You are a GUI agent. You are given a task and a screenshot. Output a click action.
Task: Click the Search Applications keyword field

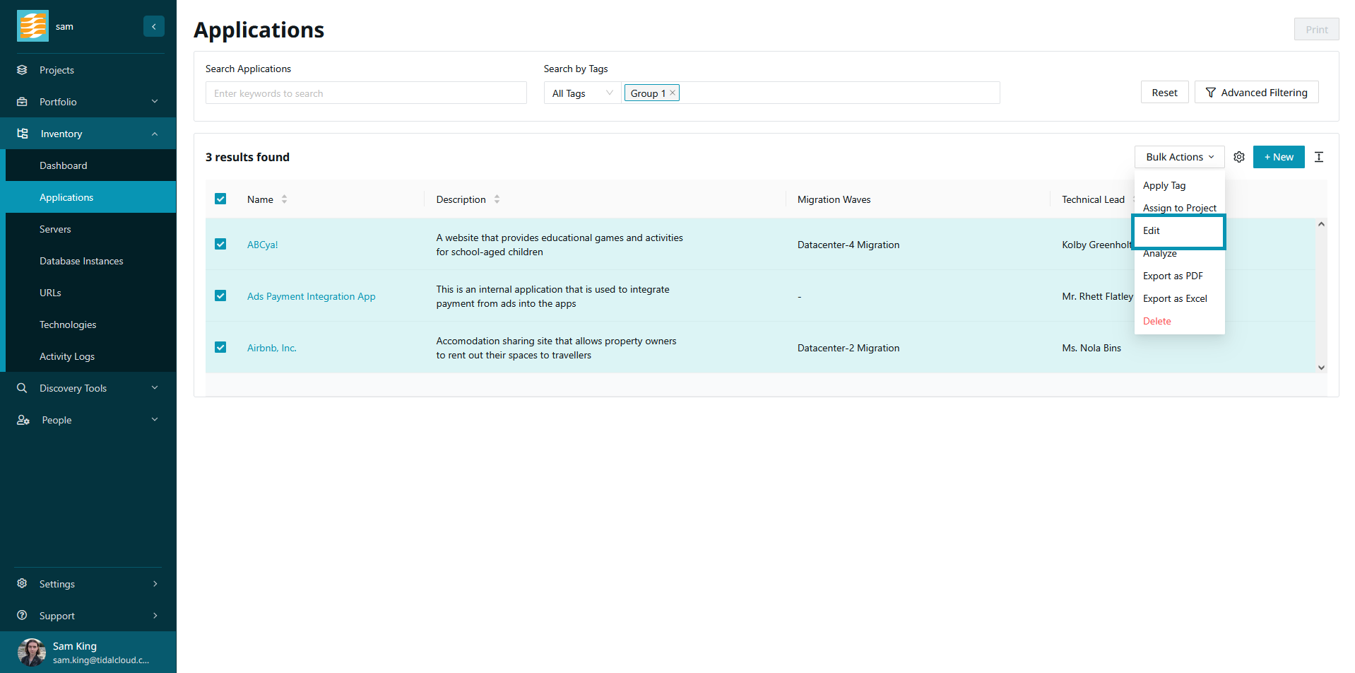tap(365, 93)
